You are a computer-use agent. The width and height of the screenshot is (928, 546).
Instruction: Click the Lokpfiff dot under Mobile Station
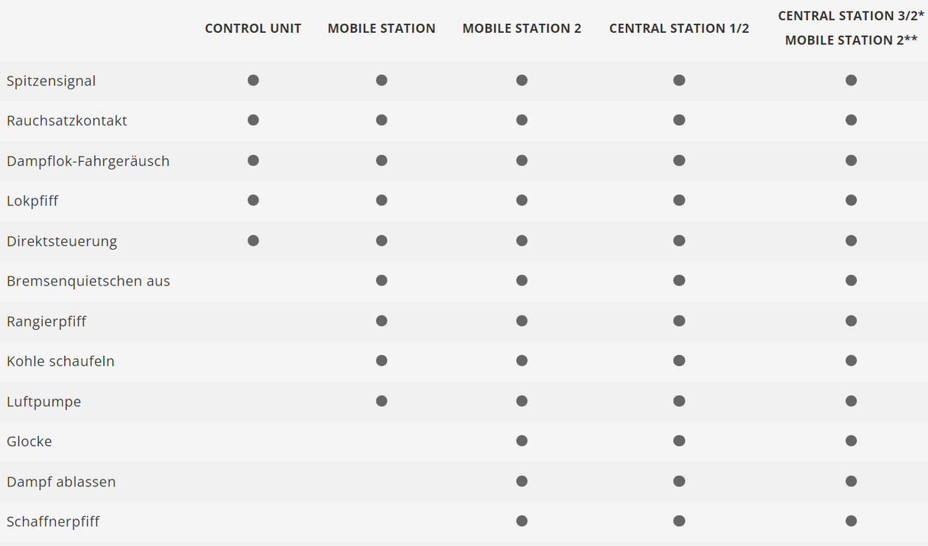click(x=381, y=200)
